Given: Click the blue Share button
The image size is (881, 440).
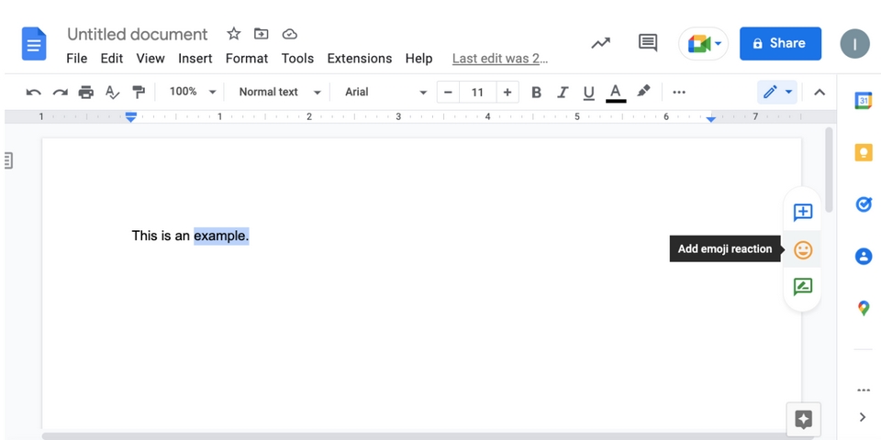Looking at the screenshot, I should point(780,43).
